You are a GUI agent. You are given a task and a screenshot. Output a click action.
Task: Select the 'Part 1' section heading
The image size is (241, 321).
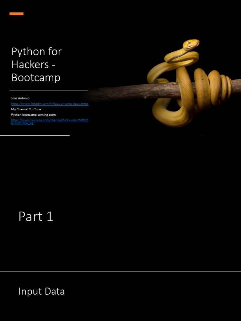coord(36,216)
